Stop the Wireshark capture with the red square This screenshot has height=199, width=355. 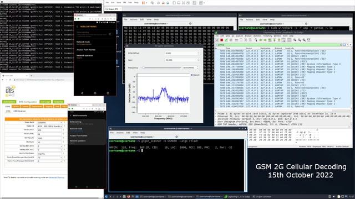coord(222,40)
